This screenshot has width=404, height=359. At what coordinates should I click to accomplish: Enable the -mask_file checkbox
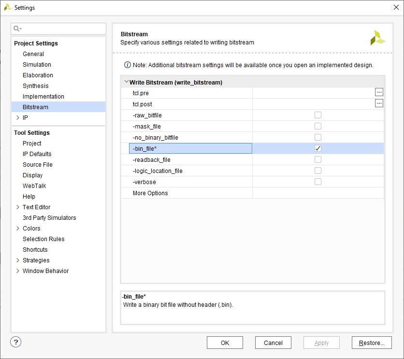pos(318,126)
